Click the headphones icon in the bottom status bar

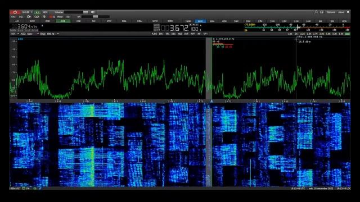(35, 189)
